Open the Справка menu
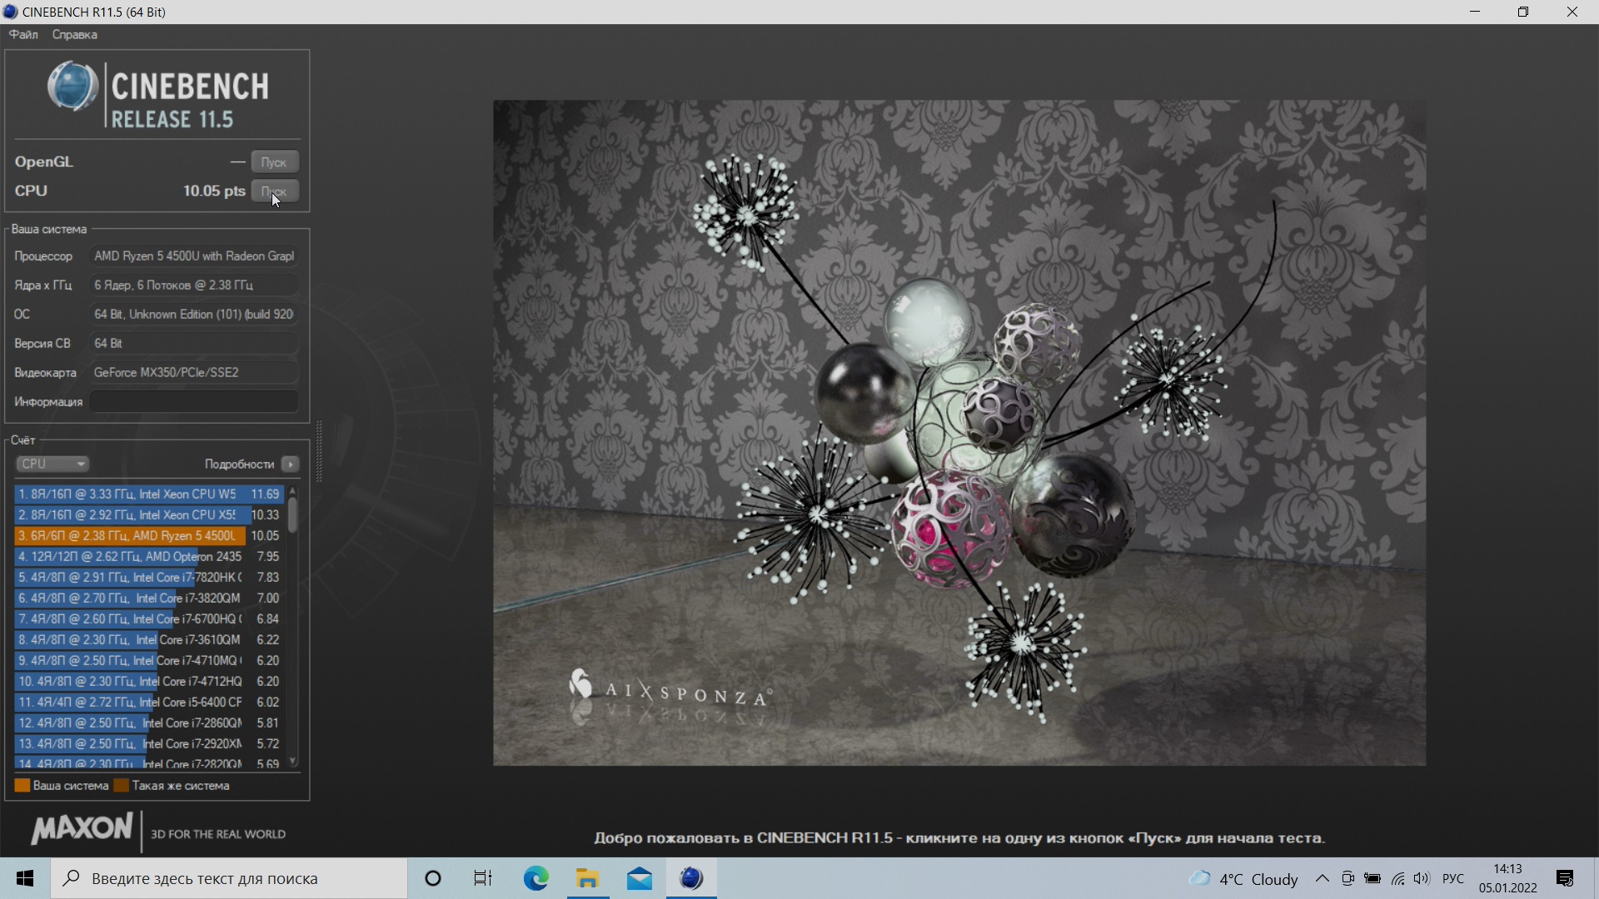 coord(74,35)
